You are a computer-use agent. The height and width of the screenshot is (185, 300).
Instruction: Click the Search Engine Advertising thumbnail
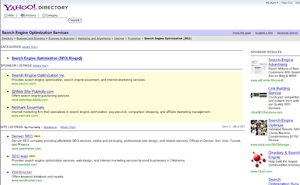(x=259, y=67)
